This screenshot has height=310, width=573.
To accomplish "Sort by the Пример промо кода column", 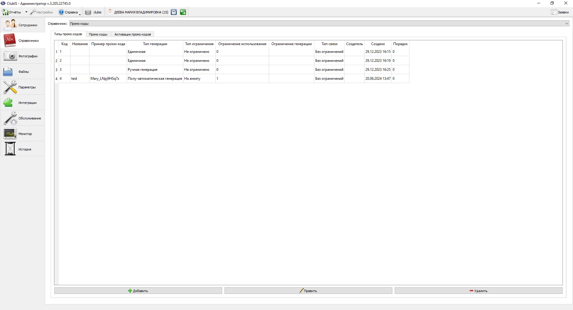I will (108, 44).
